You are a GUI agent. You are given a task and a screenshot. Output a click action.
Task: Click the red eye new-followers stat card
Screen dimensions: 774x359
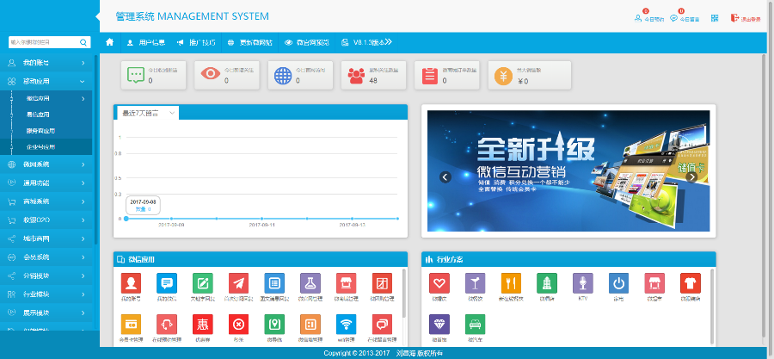pos(226,75)
